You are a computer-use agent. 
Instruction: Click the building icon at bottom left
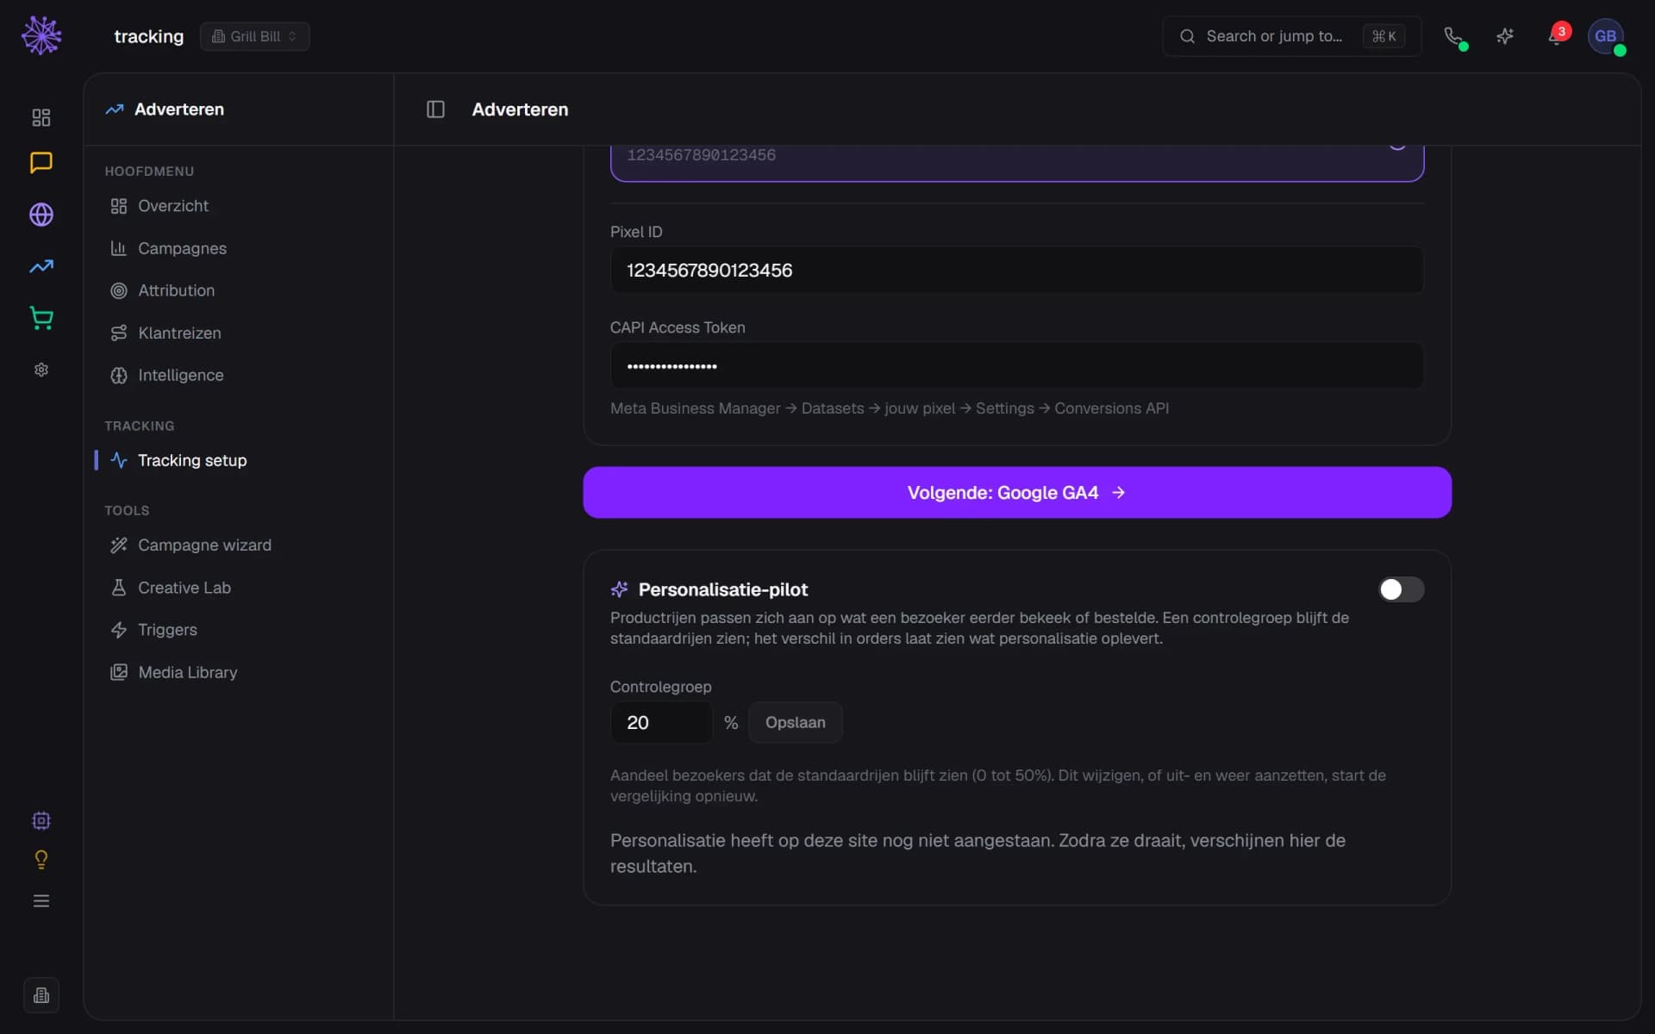pos(41,995)
